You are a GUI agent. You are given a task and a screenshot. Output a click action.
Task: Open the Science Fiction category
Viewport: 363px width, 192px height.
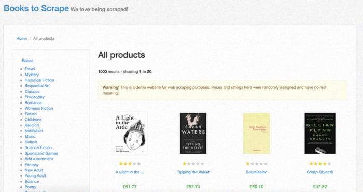[38, 147]
